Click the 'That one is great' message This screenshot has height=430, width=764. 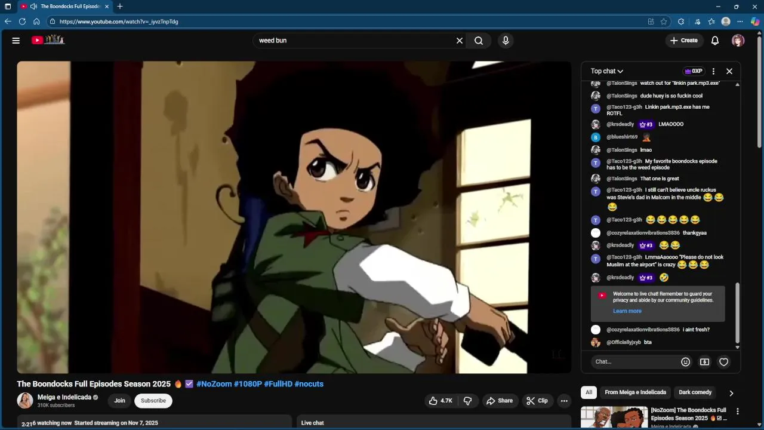[660, 179]
